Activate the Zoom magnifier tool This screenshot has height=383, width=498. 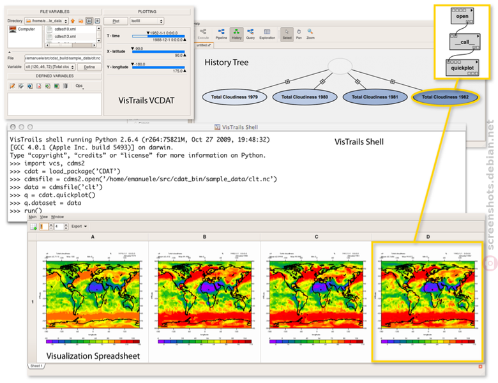point(310,34)
